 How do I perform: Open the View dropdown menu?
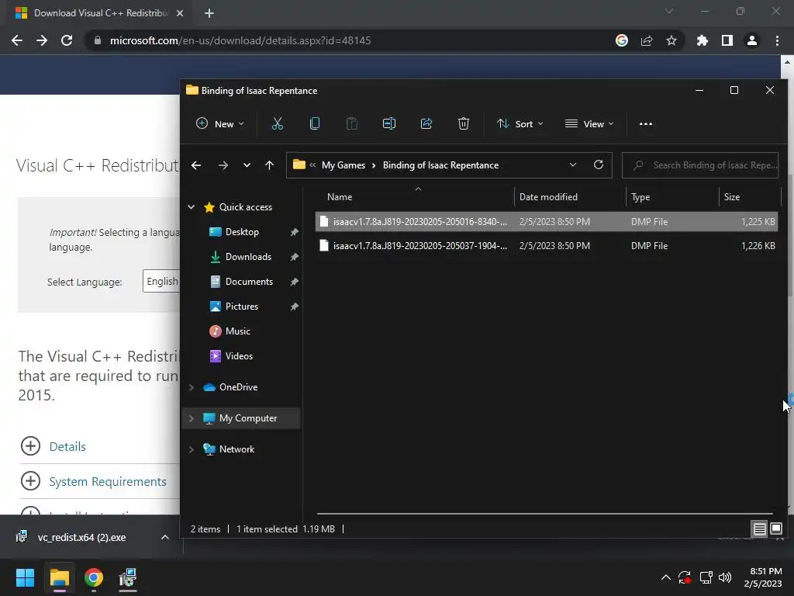point(589,123)
